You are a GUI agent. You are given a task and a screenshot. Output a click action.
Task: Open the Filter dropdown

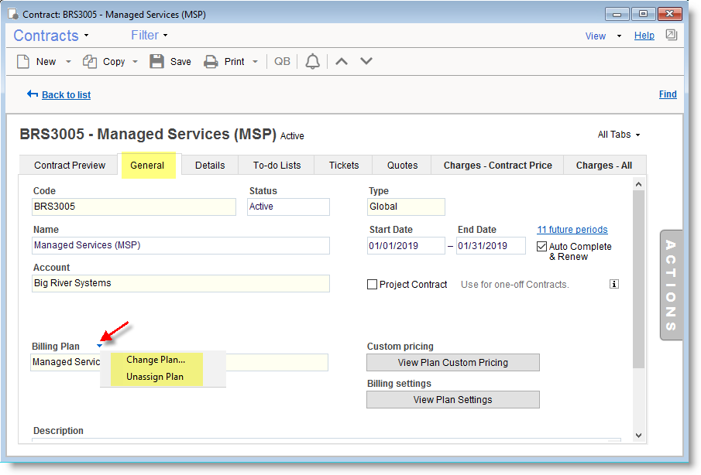coord(149,36)
